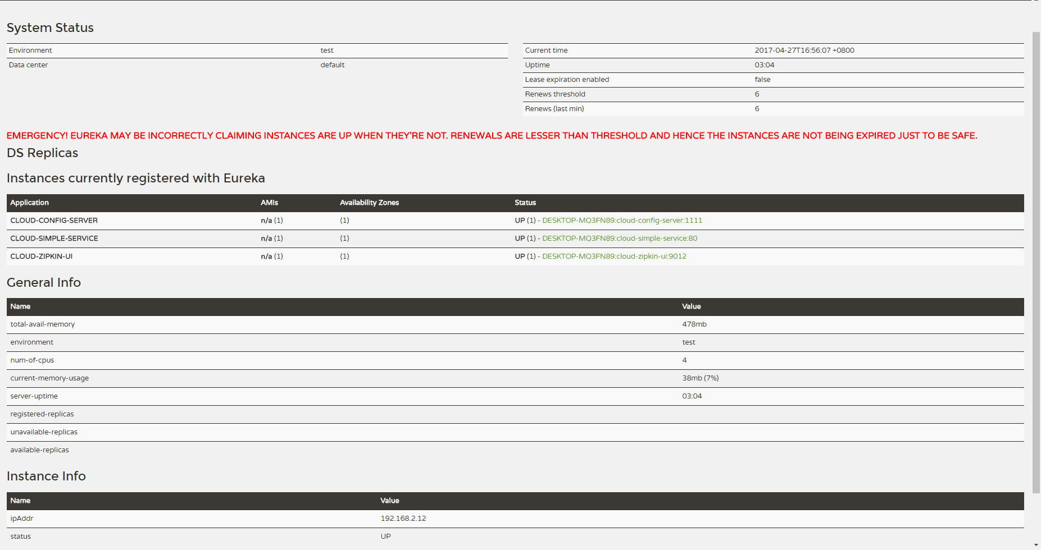This screenshot has width=1041, height=550.
Task: Click the available-replicas row name
Action: click(39, 450)
